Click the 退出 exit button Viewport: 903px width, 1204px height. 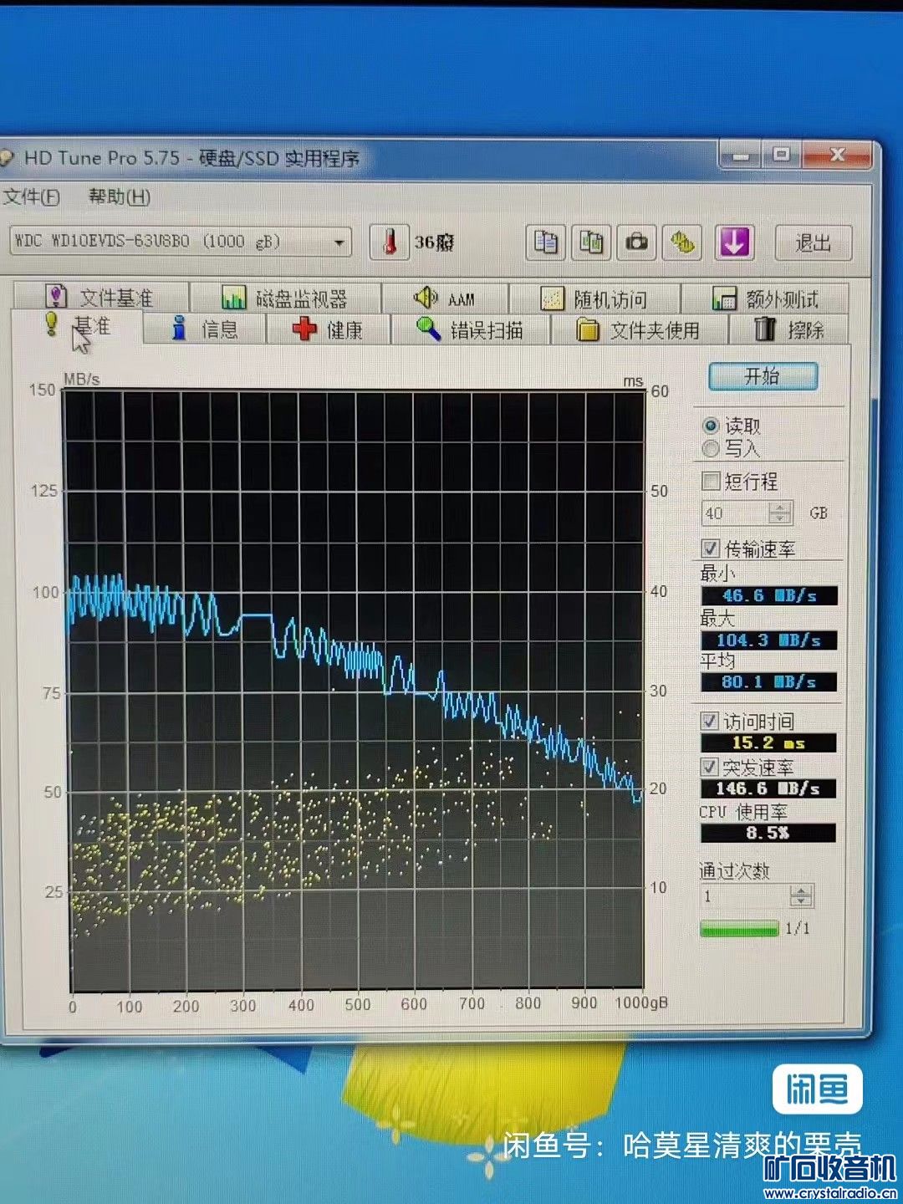tap(813, 242)
